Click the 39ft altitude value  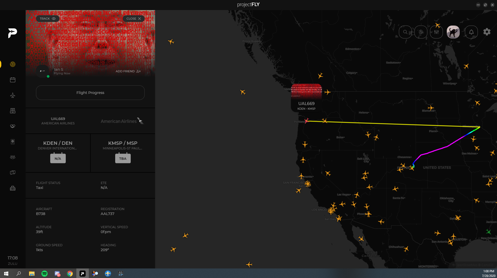(40, 232)
